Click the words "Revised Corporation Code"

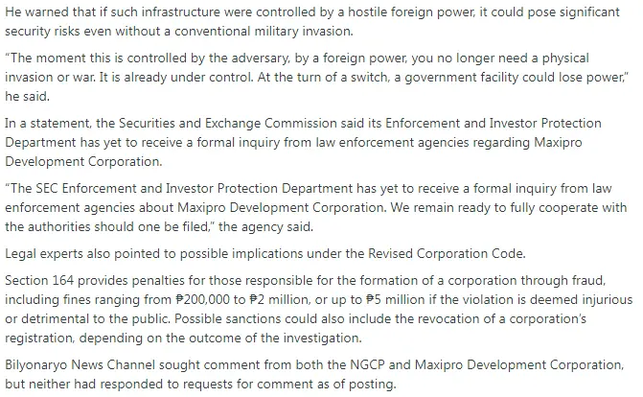(x=446, y=253)
